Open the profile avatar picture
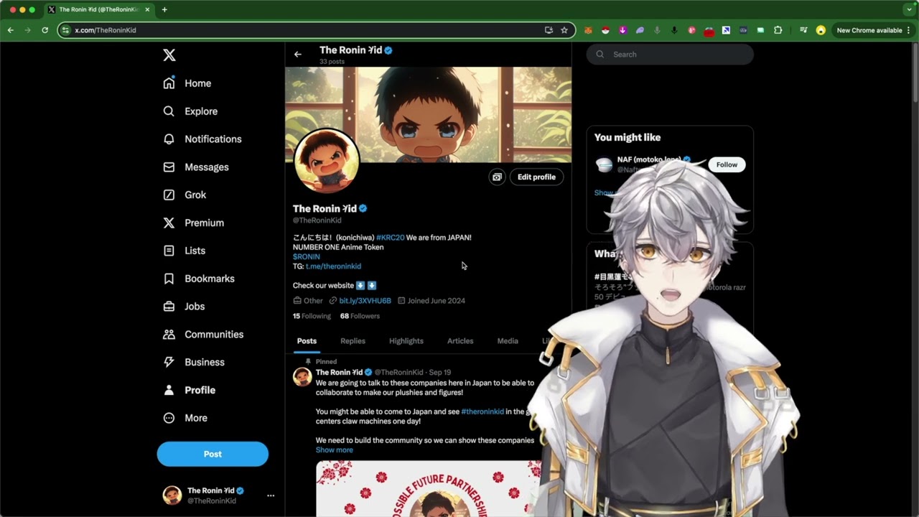Viewport: 919px width, 517px height. (327, 161)
